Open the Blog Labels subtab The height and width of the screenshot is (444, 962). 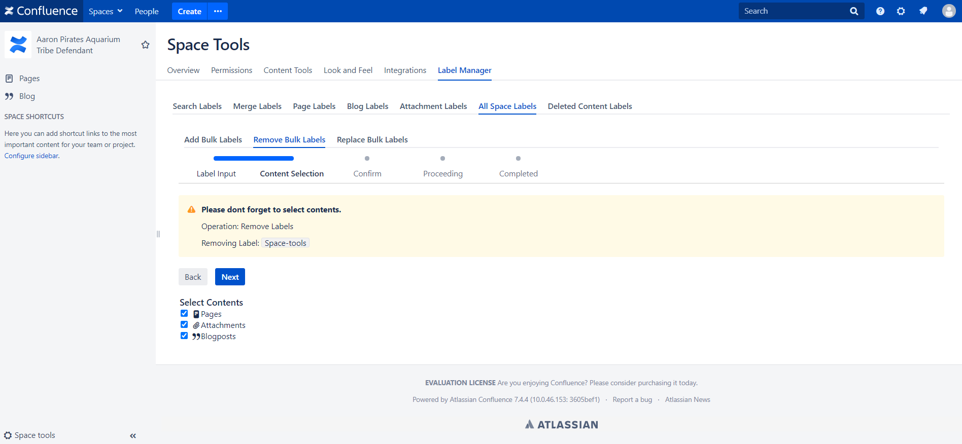367,106
